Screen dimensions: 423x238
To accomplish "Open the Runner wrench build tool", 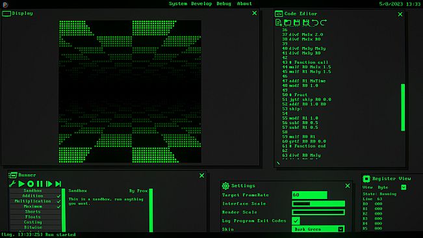I will point(12,184).
